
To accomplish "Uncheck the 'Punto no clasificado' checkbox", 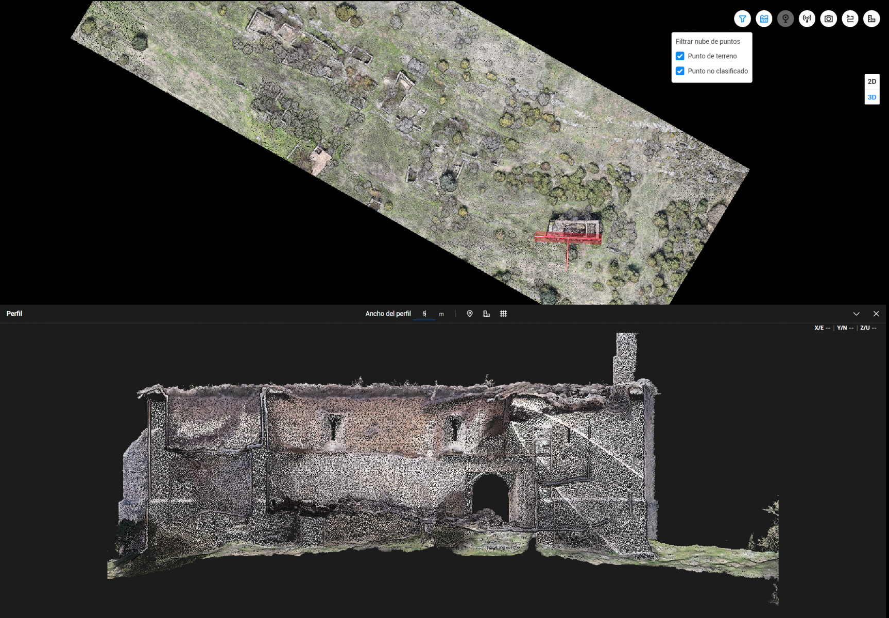I will [680, 71].
